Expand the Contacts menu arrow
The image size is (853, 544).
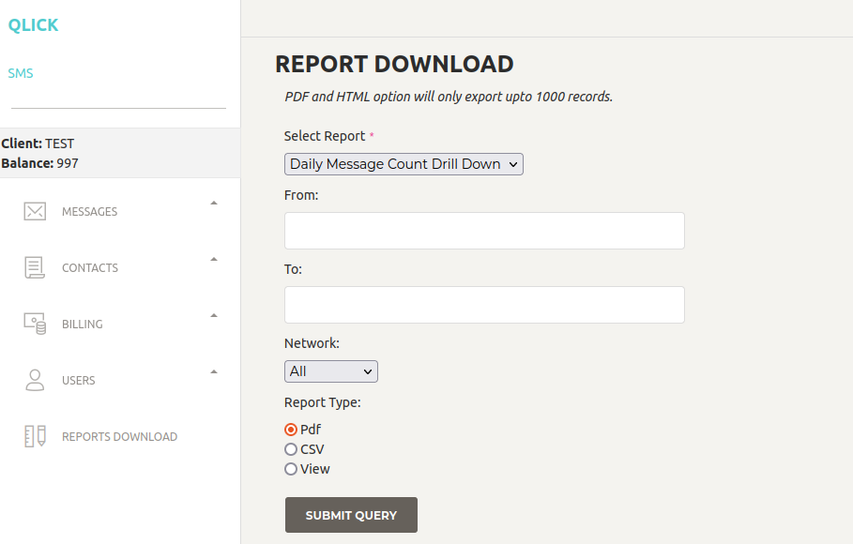(214, 259)
